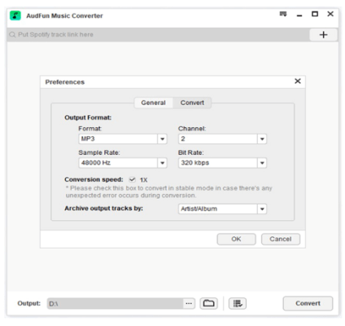Image resolution: width=345 pixels, height=326 pixels.
Task: Switch to the General tab
Action: (154, 103)
